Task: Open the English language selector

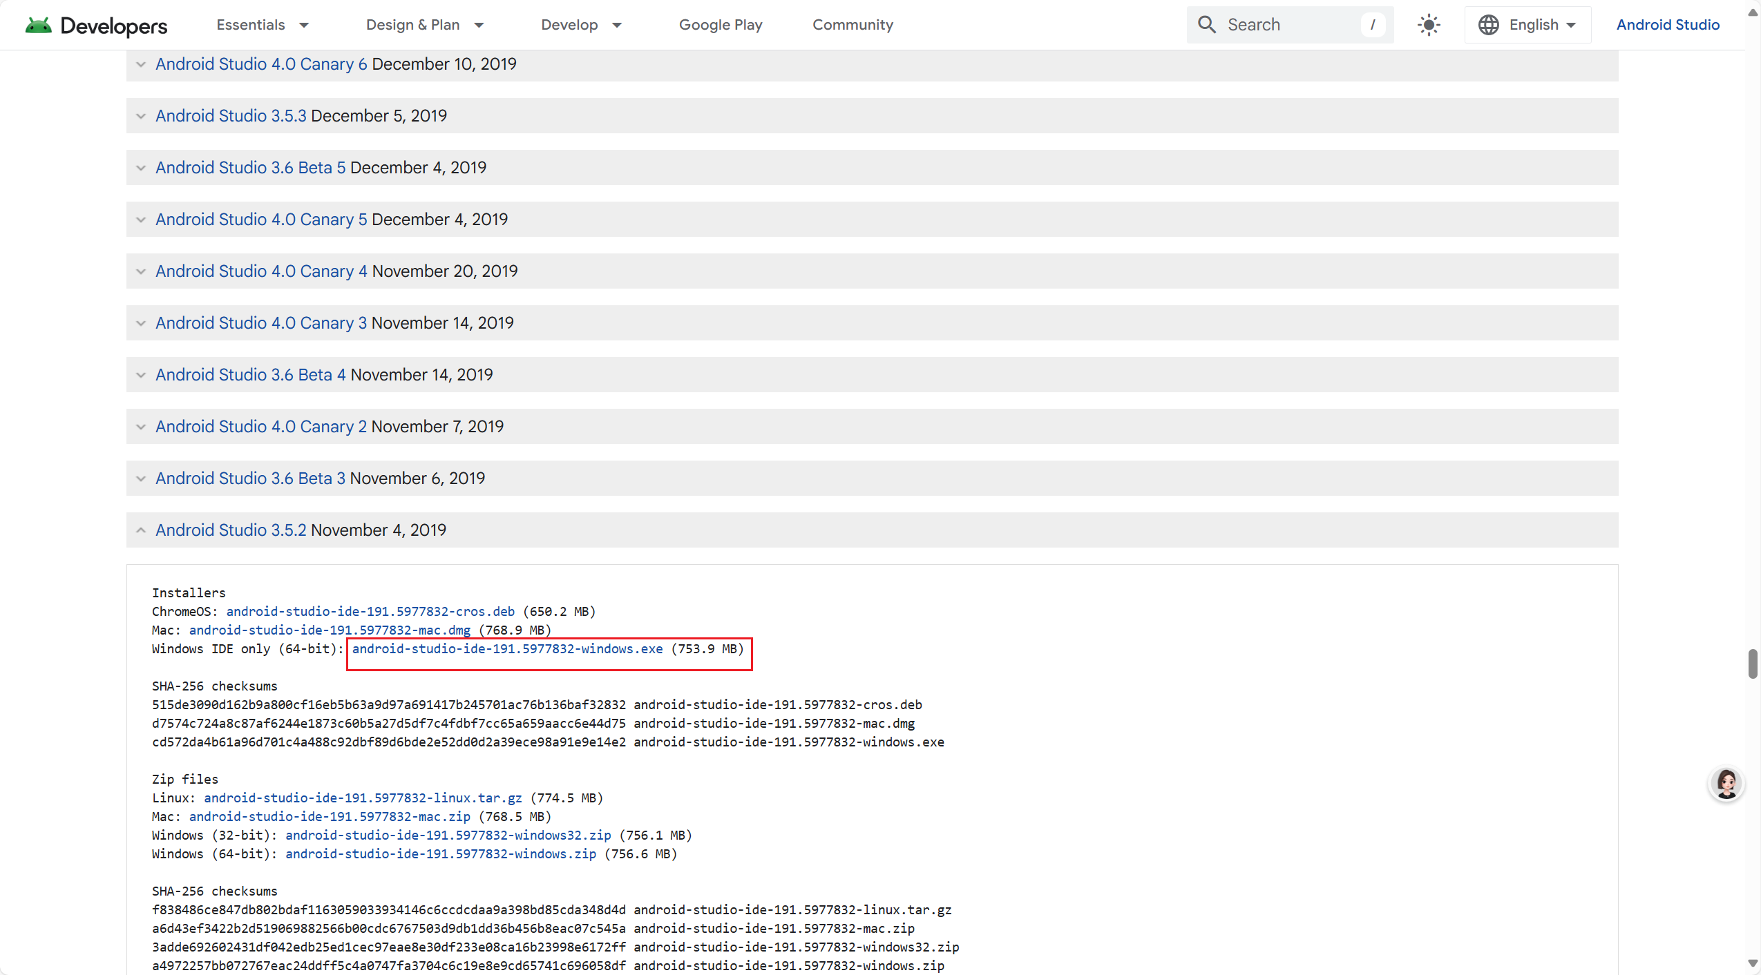Action: pos(1527,25)
